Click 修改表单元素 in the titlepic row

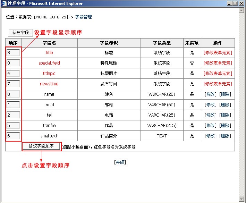pos(218,74)
